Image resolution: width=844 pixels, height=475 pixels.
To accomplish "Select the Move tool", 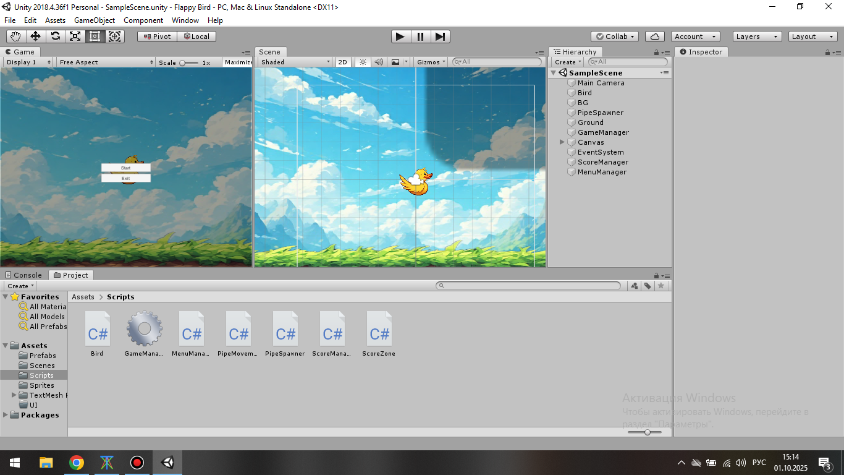I will point(36,36).
